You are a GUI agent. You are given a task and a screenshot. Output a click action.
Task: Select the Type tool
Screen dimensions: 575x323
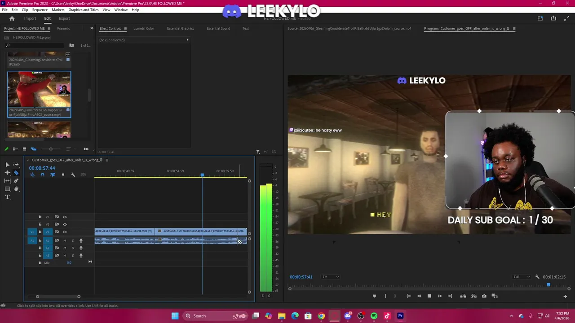coord(7,197)
